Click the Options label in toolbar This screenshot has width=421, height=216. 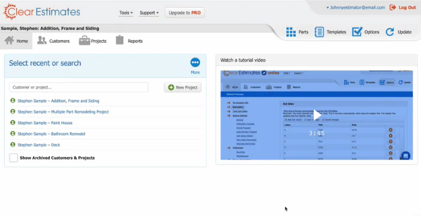[x=372, y=32]
